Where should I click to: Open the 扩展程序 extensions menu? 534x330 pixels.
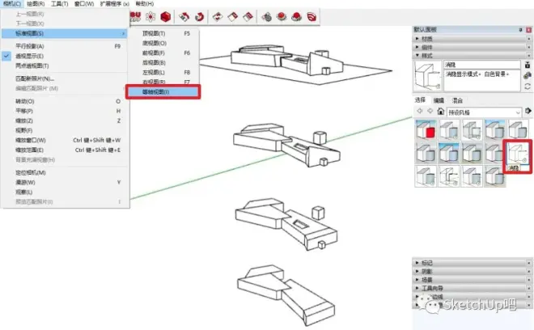tap(114, 4)
